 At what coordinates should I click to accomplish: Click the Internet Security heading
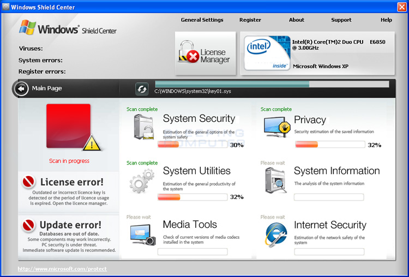(330, 225)
